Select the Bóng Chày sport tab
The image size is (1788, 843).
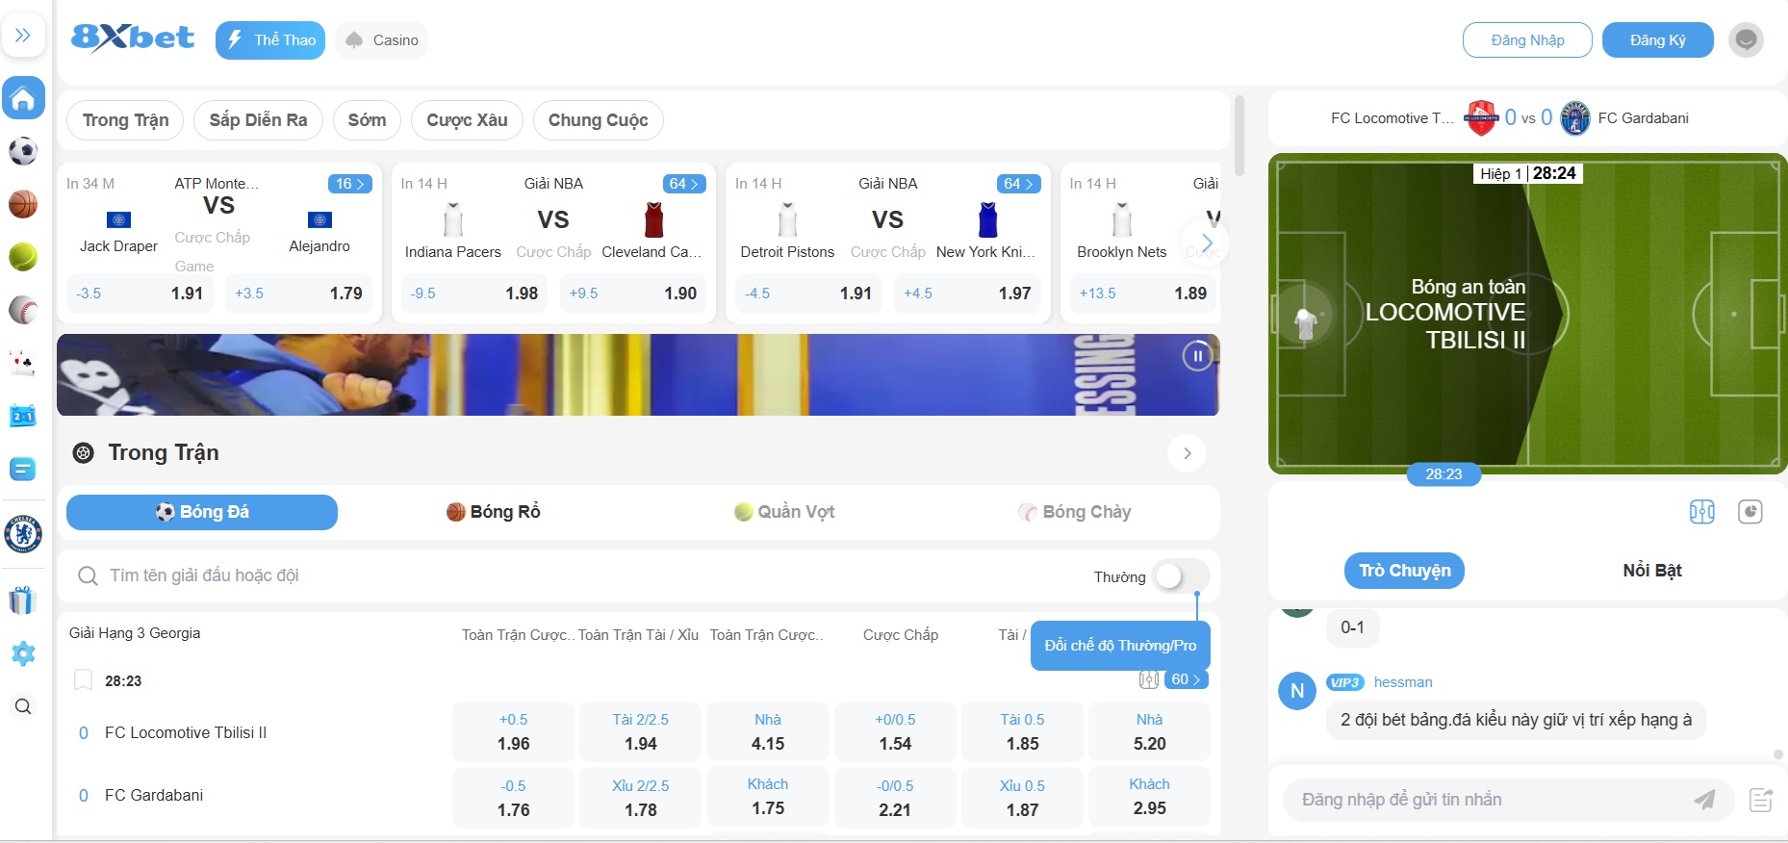pyautogui.click(x=1075, y=512)
